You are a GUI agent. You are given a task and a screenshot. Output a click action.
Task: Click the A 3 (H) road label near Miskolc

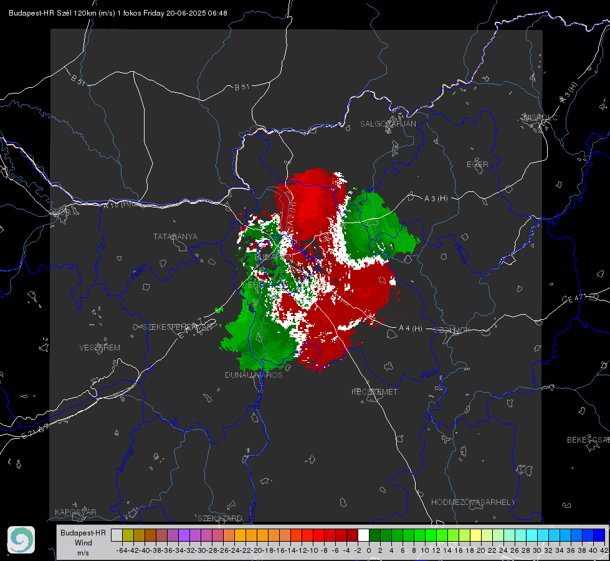569,93
